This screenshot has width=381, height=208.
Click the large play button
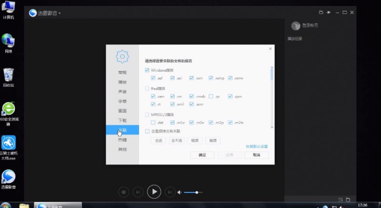[x=154, y=192]
